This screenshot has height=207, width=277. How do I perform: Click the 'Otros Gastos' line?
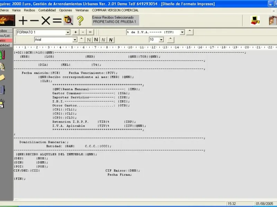[91, 106]
